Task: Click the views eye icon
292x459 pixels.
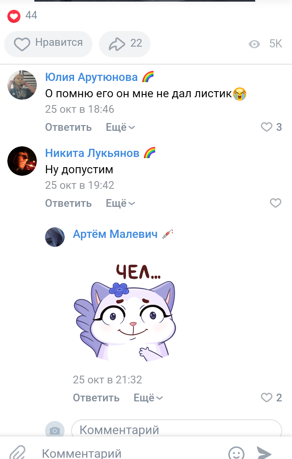Action: click(x=254, y=44)
